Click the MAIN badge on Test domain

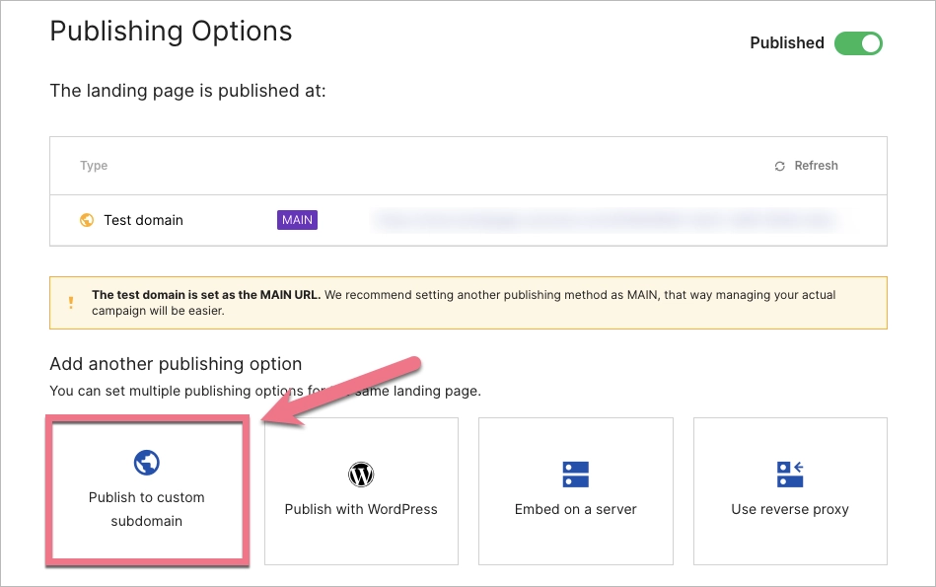pos(297,220)
